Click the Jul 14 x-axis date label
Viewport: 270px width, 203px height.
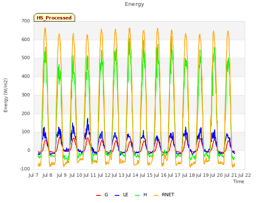coord(132,175)
